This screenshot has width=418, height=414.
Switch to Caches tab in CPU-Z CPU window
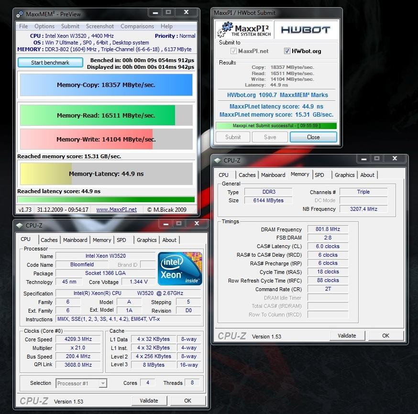tap(49, 240)
